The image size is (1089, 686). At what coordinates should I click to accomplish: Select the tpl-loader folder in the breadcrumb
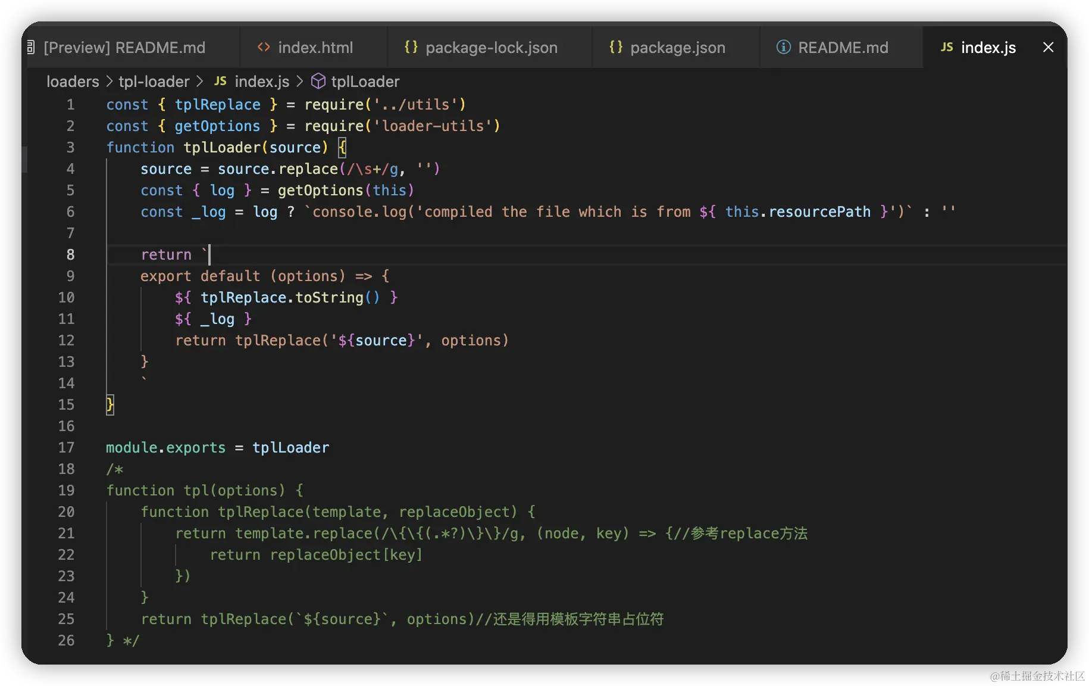click(154, 82)
